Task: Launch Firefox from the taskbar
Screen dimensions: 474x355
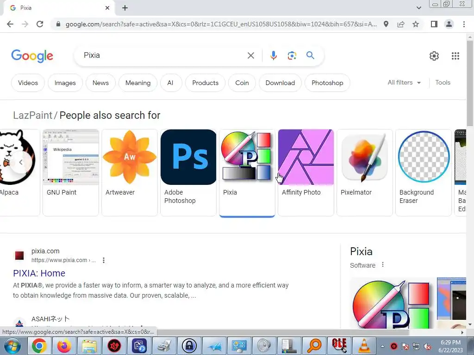Action: 64,346
